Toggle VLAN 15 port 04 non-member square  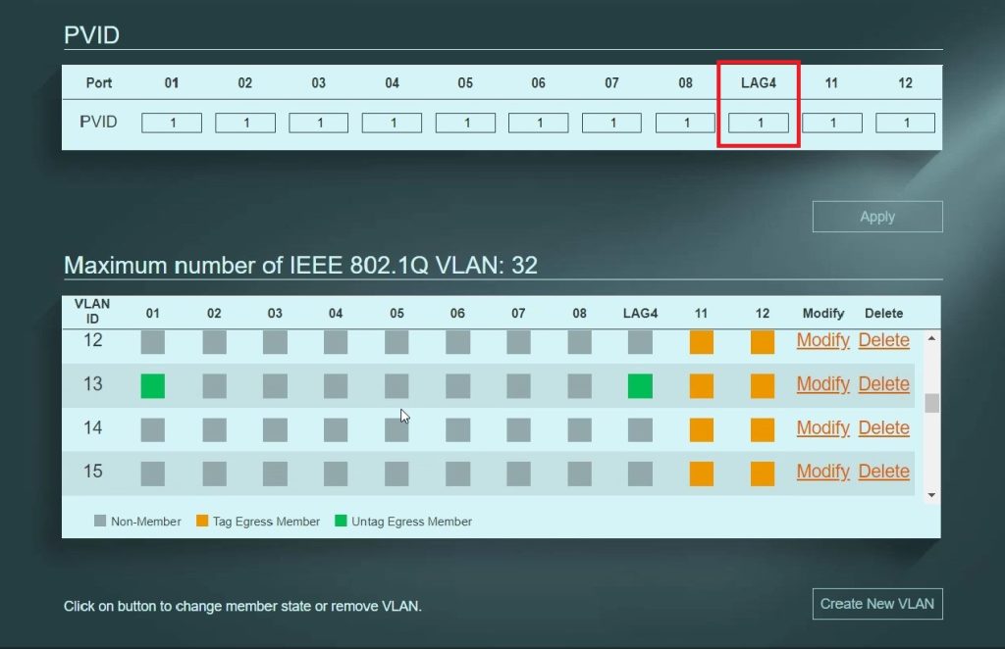click(x=336, y=474)
